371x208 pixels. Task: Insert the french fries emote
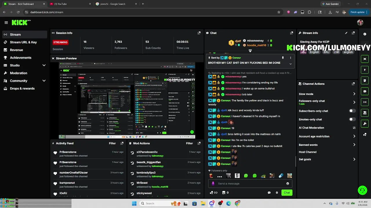211,176
